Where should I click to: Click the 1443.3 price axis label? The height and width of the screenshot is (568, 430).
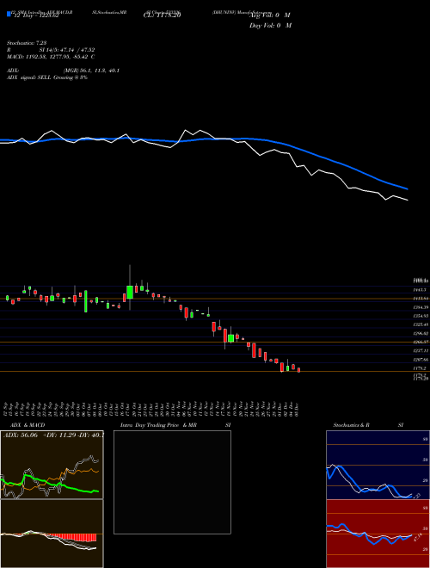coord(421,290)
